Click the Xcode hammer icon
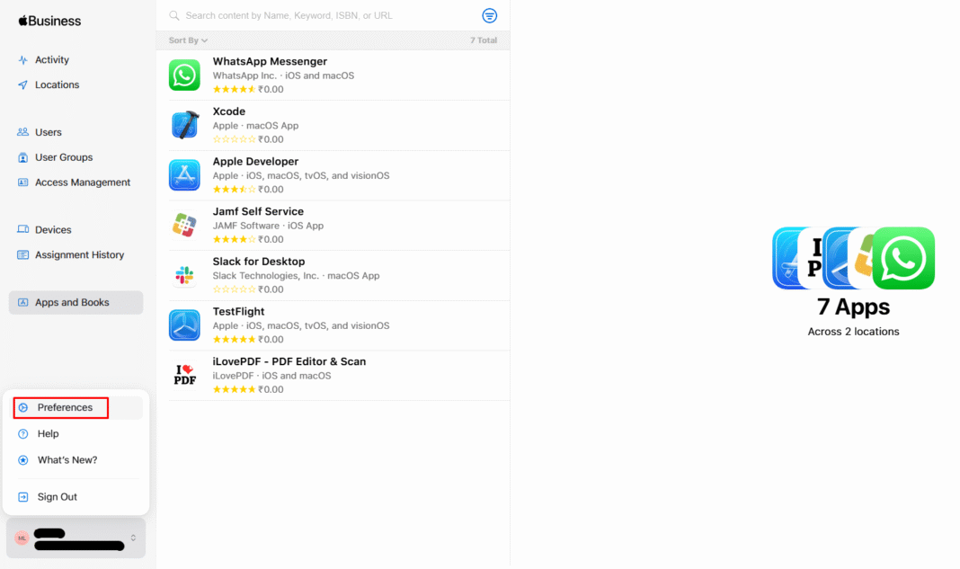 (184, 125)
